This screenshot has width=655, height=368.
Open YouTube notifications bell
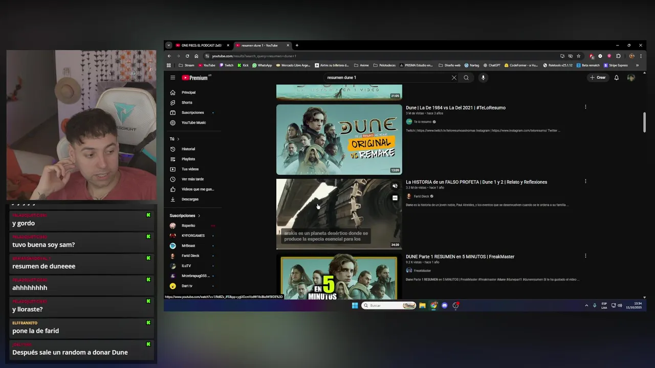pos(617,78)
